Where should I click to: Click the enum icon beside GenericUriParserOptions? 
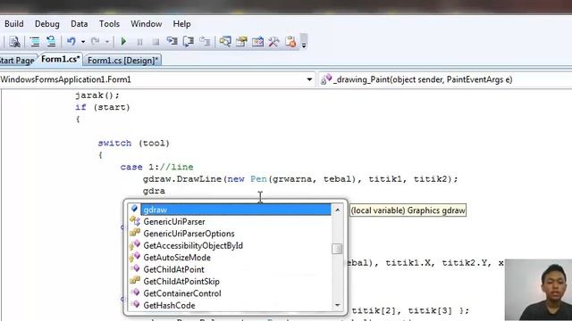(x=135, y=233)
